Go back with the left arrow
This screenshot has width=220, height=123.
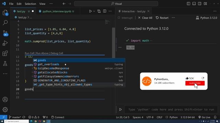64,4
